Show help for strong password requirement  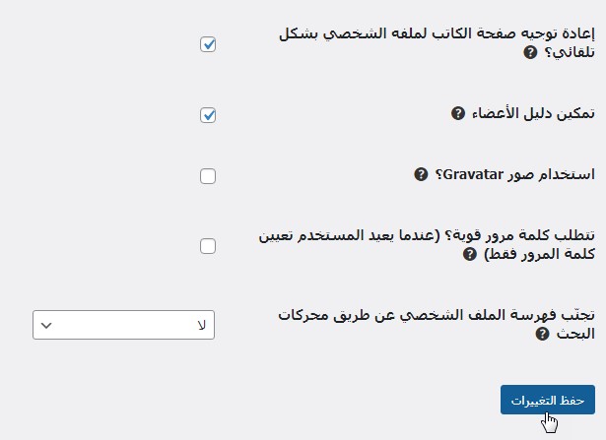470,254
